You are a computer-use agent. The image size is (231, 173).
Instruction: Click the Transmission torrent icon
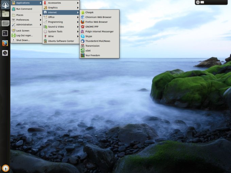pyautogui.click(x=83, y=46)
